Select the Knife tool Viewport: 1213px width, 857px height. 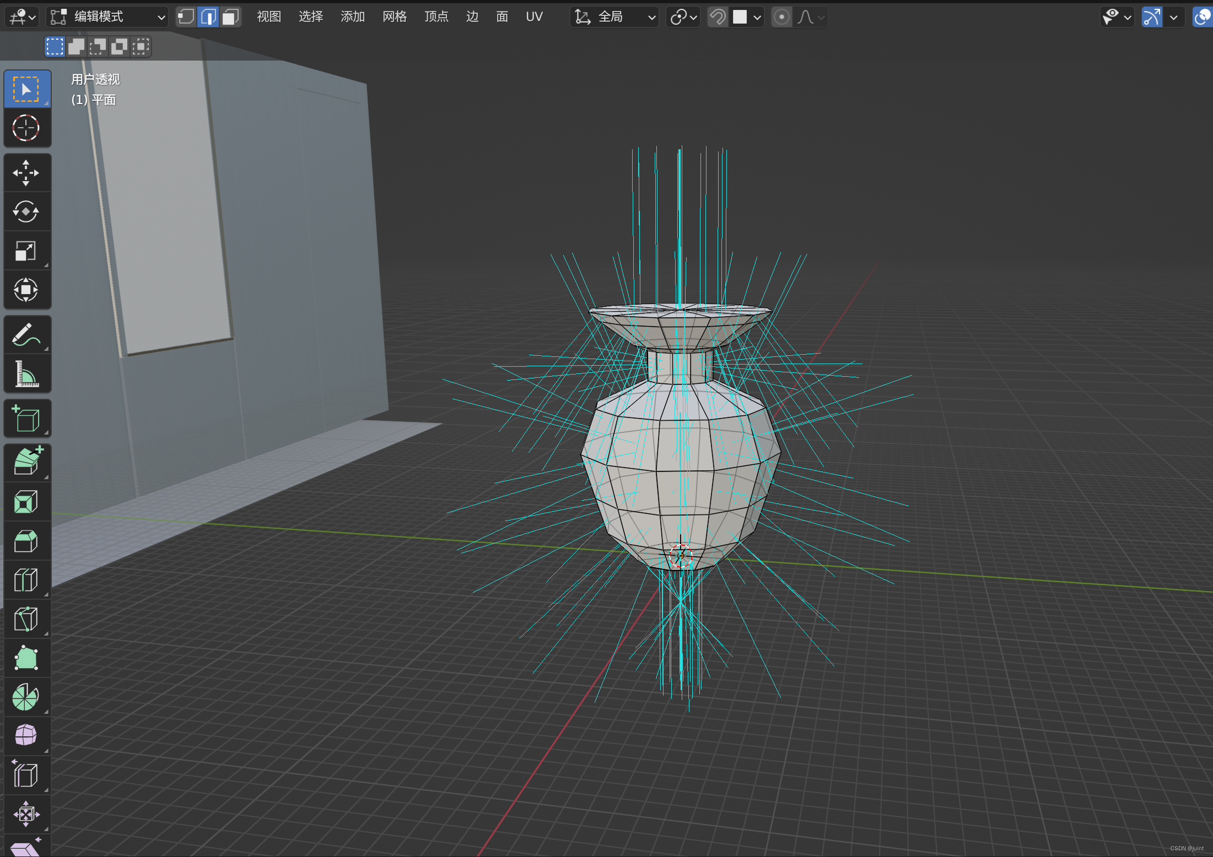click(26, 619)
